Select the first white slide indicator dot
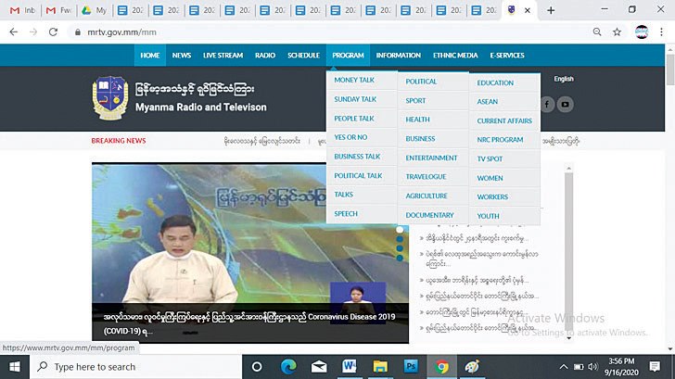675x379 pixels. [401, 228]
